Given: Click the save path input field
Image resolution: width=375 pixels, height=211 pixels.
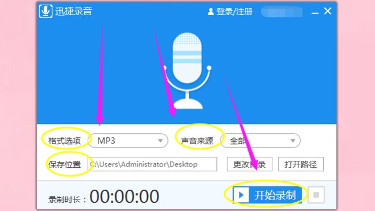Looking at the screenshot, I should coord(152,164).
